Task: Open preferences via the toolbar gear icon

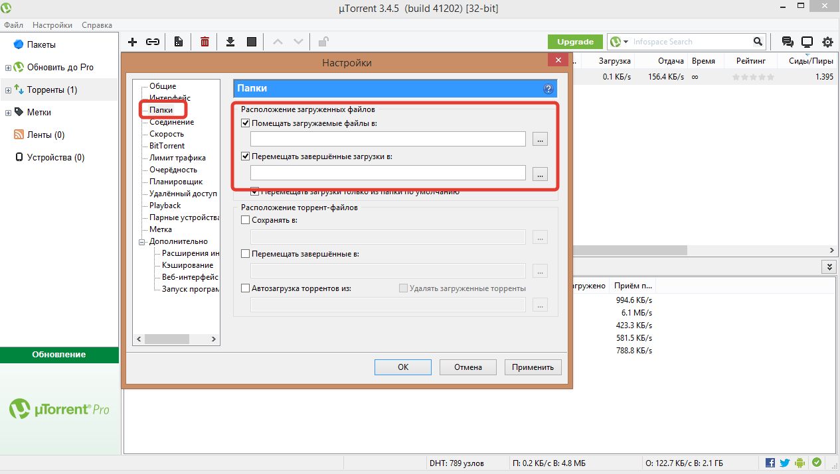Action: (x=827, y=42)
